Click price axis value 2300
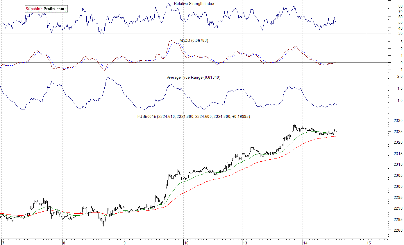This screenshot has width=404, height=245. (398, 186)
